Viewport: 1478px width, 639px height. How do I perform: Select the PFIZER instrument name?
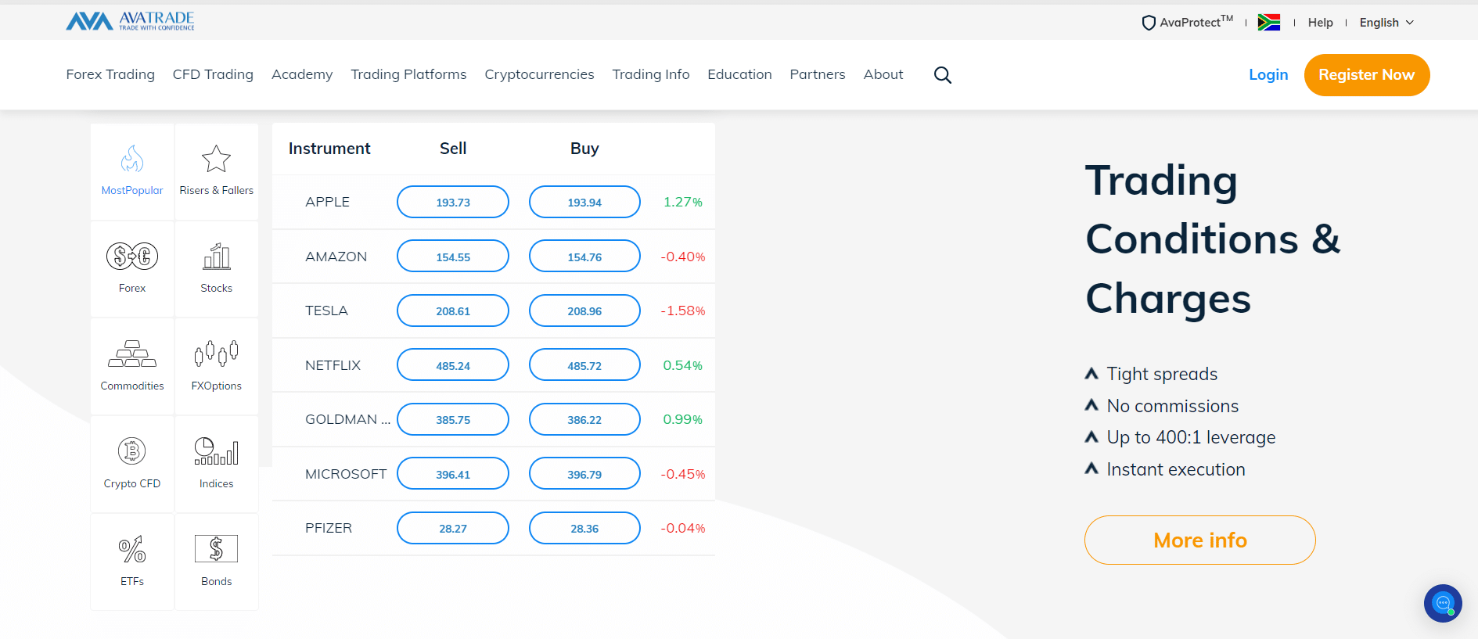[329, 528]
